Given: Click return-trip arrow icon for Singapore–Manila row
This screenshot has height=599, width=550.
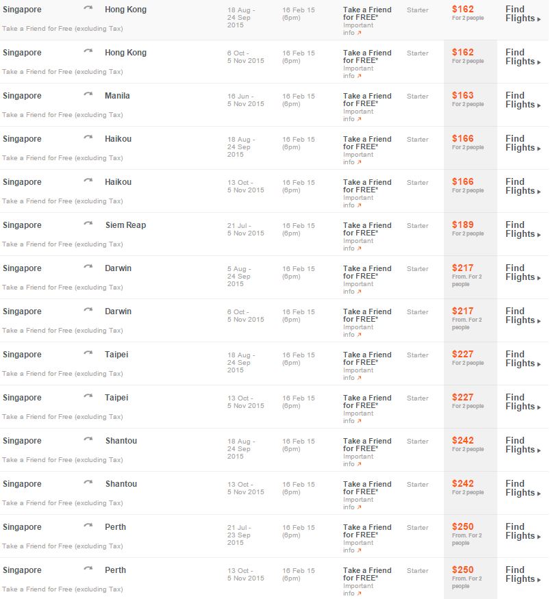Looking at the screenshot, I should [88, 94].
